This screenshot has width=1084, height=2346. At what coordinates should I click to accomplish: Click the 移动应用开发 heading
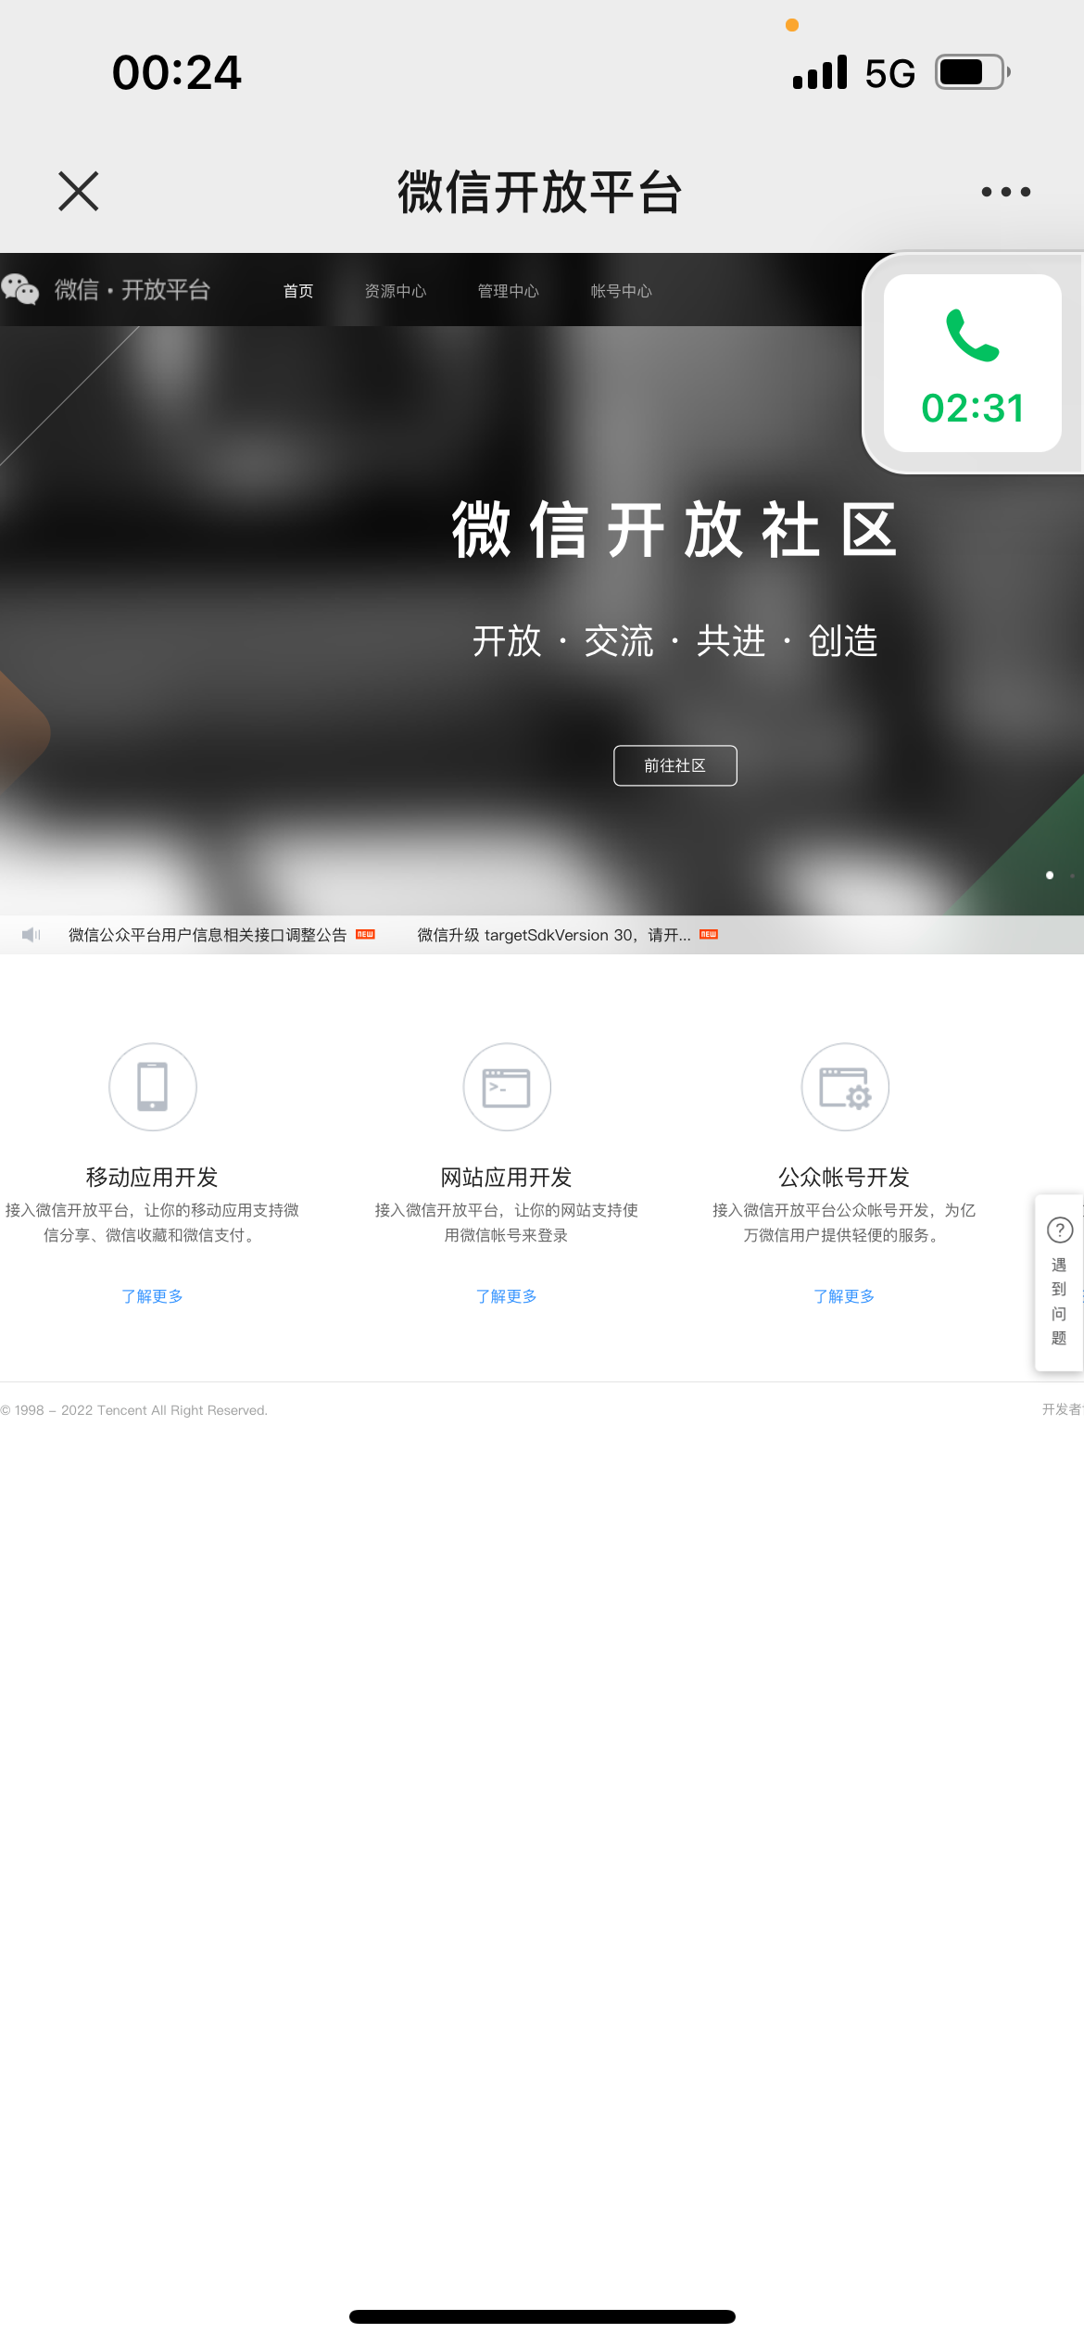[152, 1177]
